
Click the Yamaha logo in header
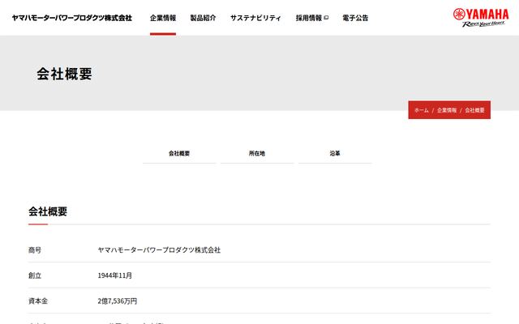(x=481, y=18)
